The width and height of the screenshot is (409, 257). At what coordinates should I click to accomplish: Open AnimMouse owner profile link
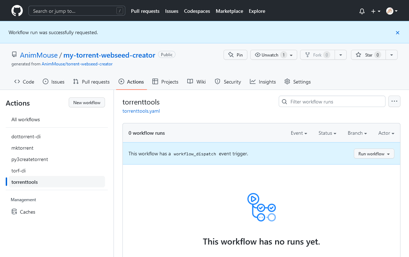point(38,55)
